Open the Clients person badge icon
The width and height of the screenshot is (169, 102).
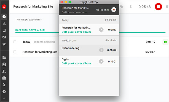pyautogui.click(x=4, y=64)
